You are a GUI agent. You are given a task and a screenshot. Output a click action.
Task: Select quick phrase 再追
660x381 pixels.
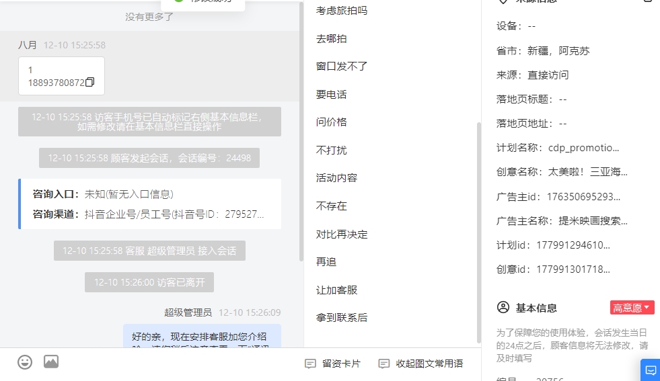pyautogui.click(x=326, y=262)
